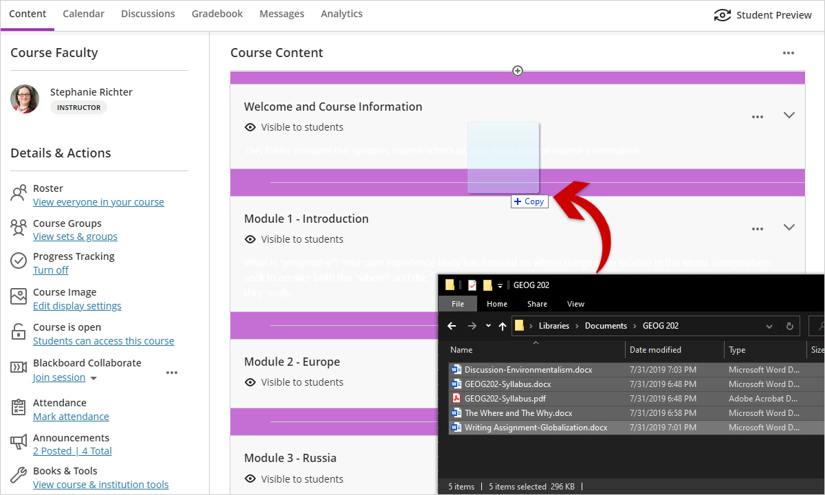Select GEOG202-Syllabus.pdf file
825x495 pixels.
[505, 399]
